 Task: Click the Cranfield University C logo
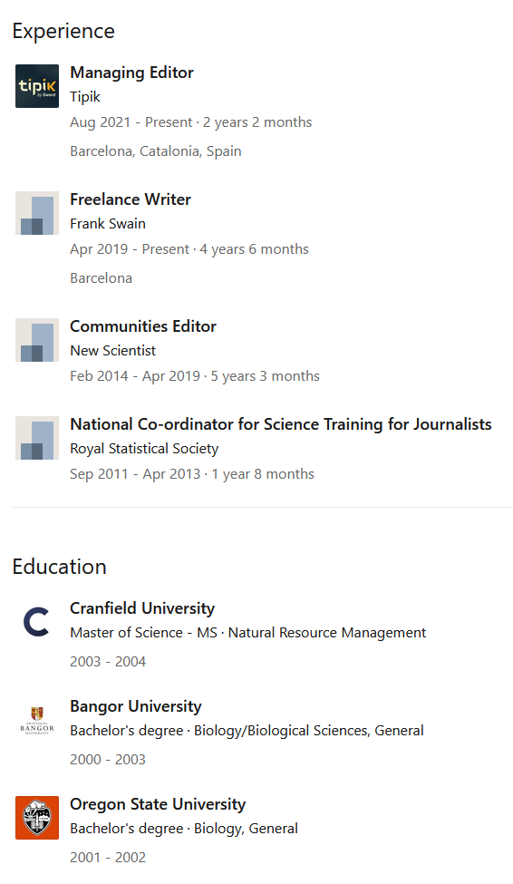[x=36, y=622]
